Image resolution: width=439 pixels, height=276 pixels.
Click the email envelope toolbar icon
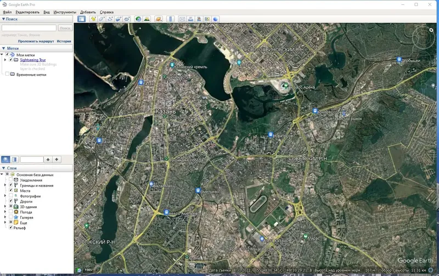pos(182,19)
